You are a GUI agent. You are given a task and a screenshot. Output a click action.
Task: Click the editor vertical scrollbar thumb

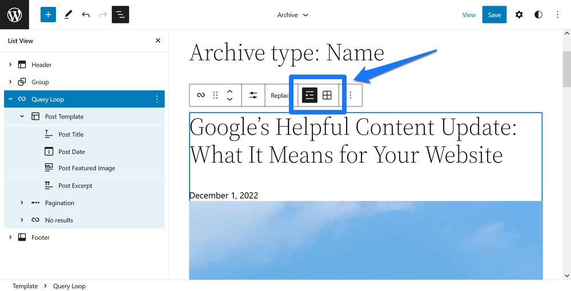(566, 69)
